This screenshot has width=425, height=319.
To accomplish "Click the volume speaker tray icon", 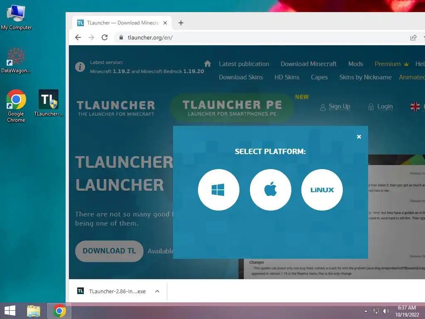I will 386,311.
